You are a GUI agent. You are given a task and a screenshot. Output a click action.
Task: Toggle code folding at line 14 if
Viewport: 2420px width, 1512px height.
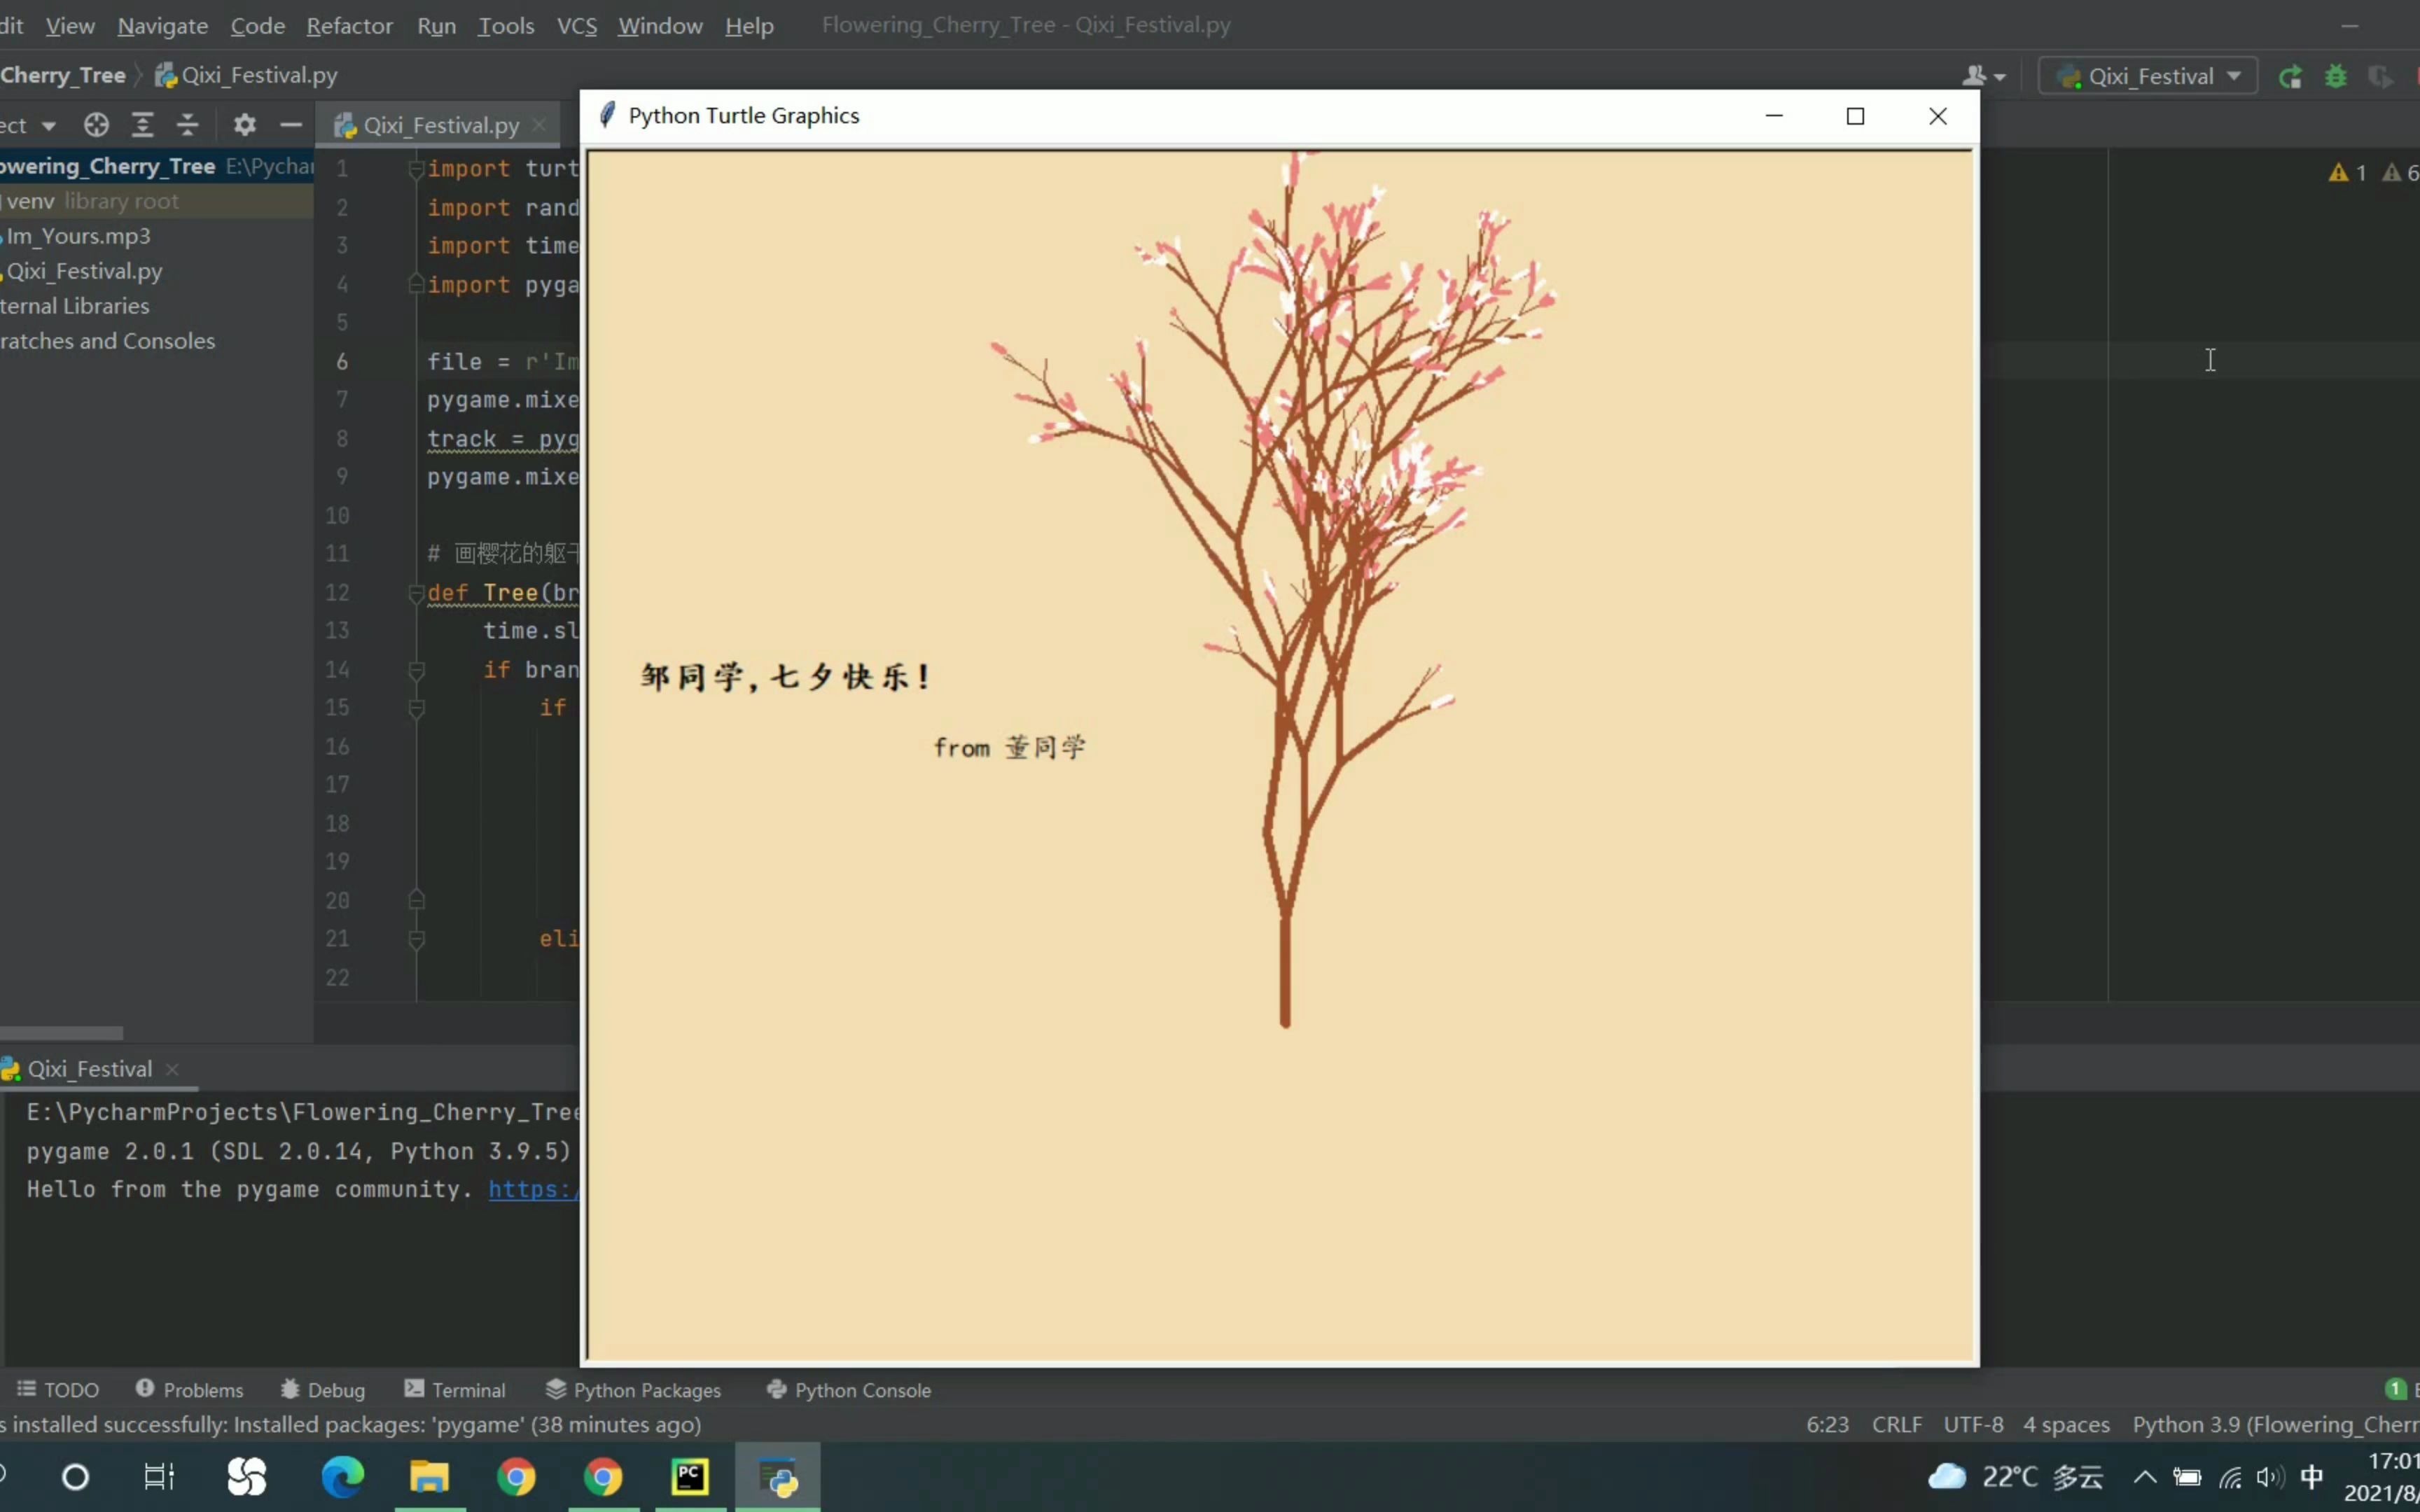(x=417, y=670)
